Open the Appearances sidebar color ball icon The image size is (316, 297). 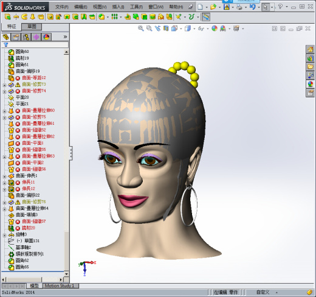click(x=310, y=85)
